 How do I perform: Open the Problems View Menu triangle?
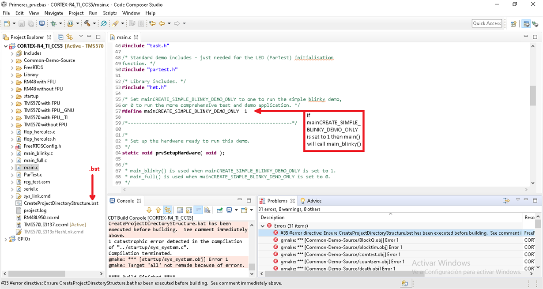[518, 200]
